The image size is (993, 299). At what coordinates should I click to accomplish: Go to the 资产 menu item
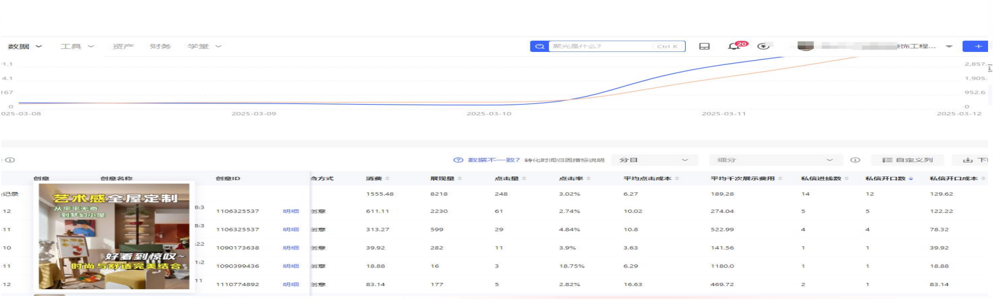pos(123,46)
